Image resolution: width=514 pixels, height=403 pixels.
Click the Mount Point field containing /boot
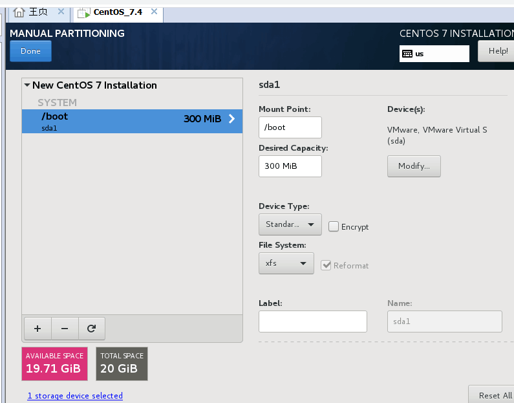290,127
